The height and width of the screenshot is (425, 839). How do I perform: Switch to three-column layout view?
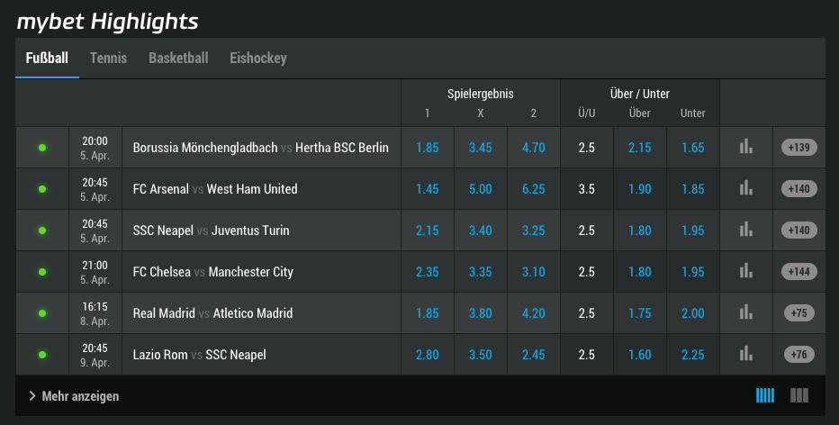799,395
